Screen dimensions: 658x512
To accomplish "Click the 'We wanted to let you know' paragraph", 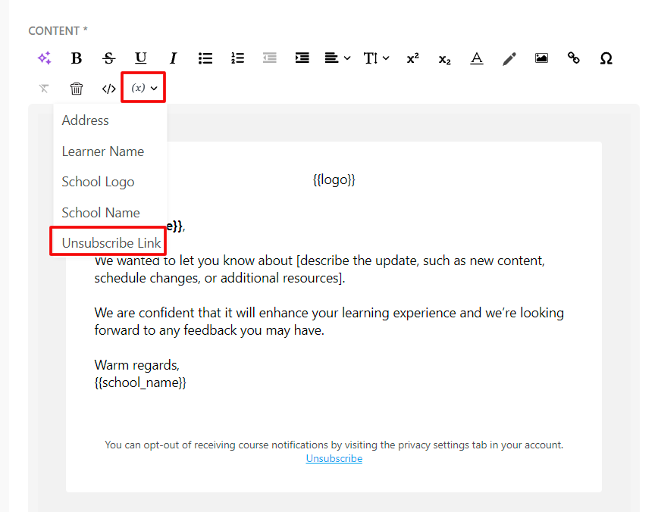I will click(x=319, y=269).
